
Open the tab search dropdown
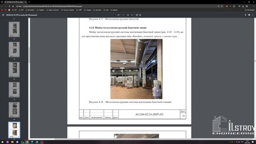pyautogui.click(x=2, y=2)
